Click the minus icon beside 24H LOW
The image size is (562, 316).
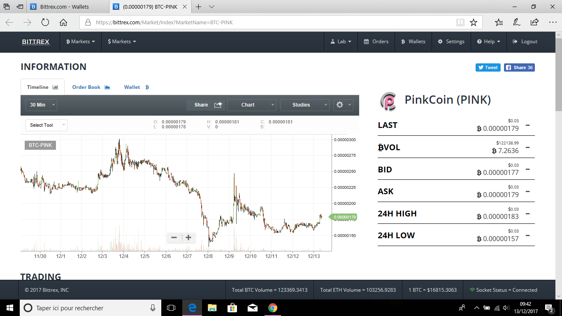coord(528,235)
